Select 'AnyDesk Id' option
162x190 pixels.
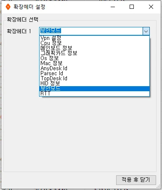94,68
